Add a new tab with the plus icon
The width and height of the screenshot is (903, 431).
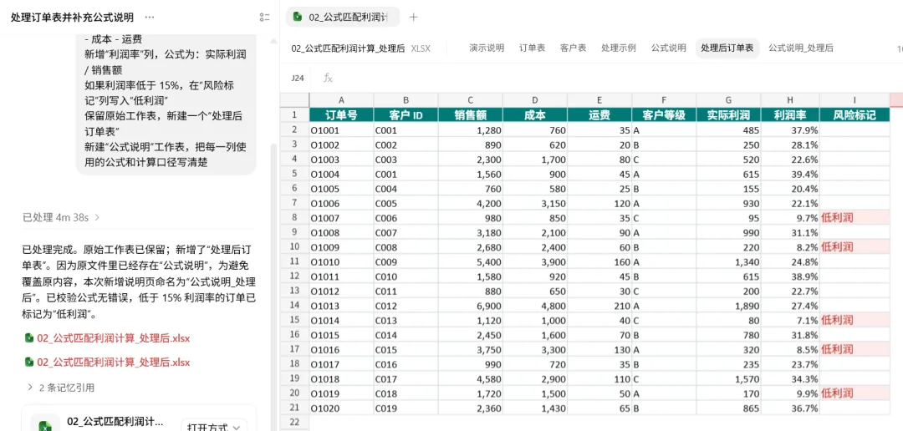(x=413, y=18)
